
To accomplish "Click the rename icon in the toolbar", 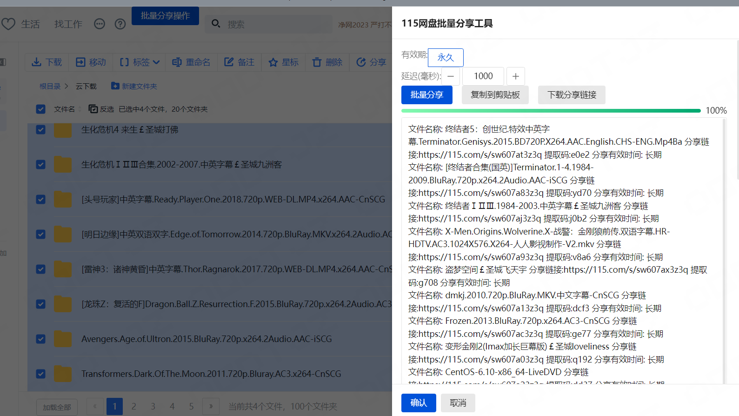I will tap(177, 62).
